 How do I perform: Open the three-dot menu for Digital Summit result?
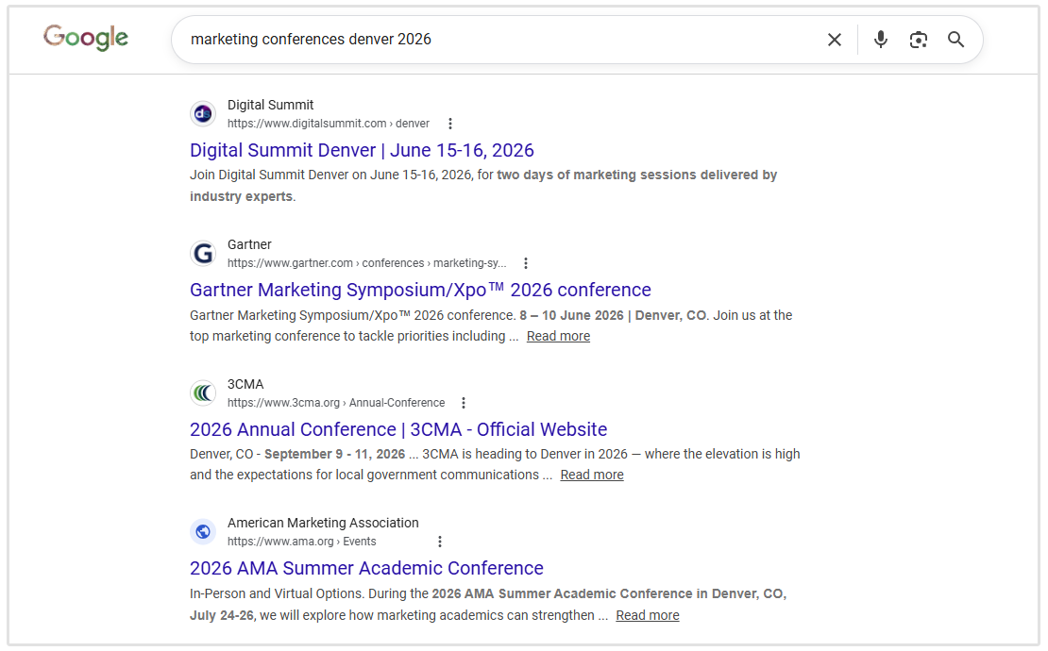450,123
